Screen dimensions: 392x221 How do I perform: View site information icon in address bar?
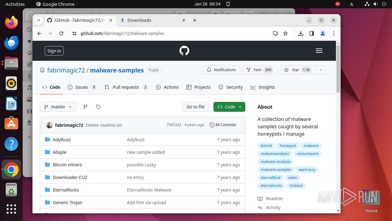click(x=74, y=33)
